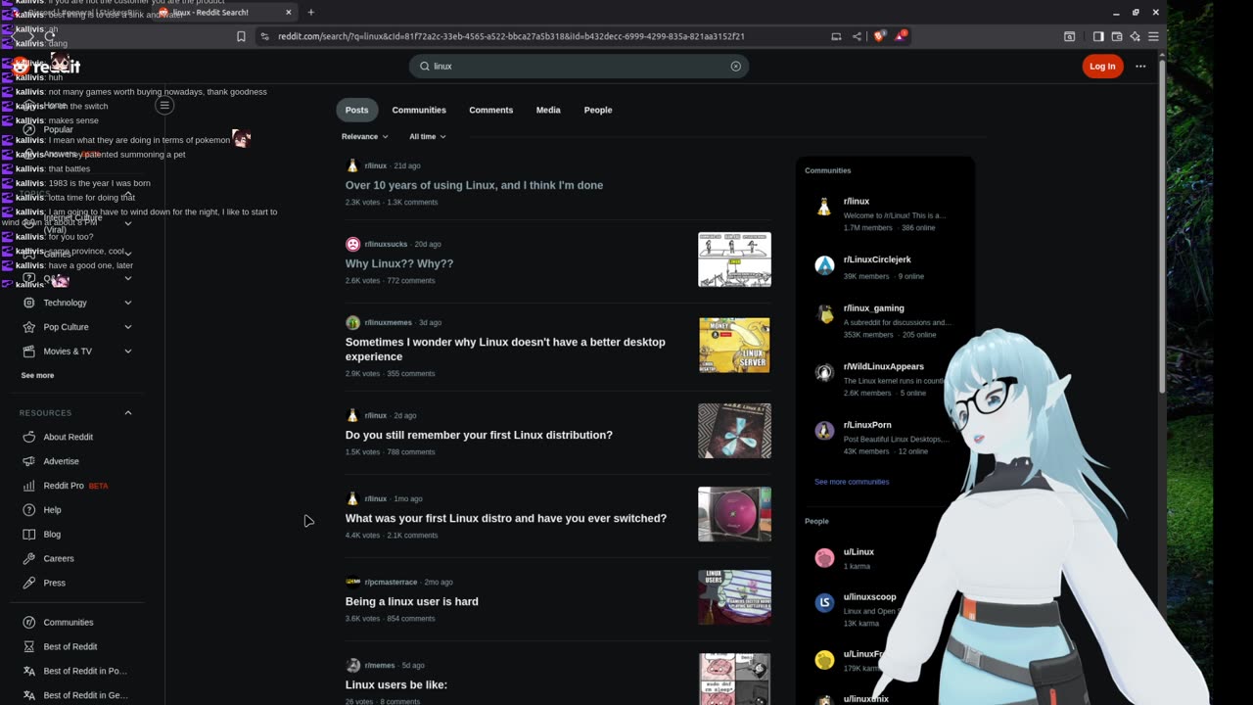Open the Leo AI sparkle icon
The height and width of the screenshot is (705, 1253).
[x=1135, y=36]
